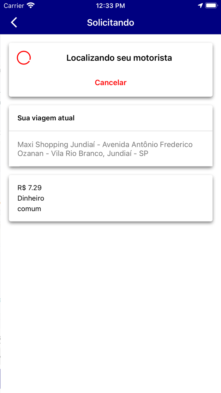Screen dimensions: 221x393
Task: Click the fare amount R$ 7.29
Action: pyautogui.click(x=29, y=188)
